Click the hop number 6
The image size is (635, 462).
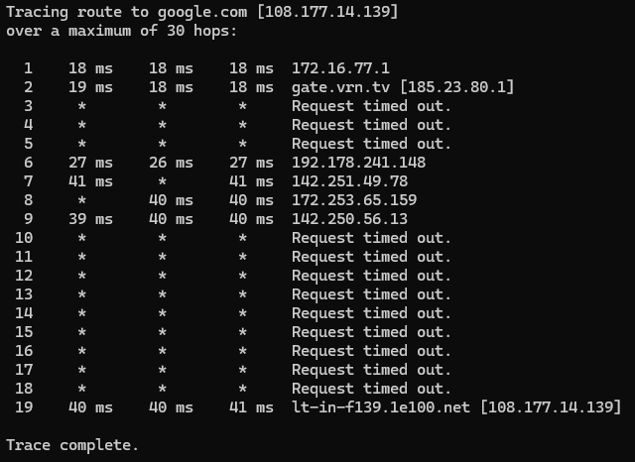click(x=28, y=163)
